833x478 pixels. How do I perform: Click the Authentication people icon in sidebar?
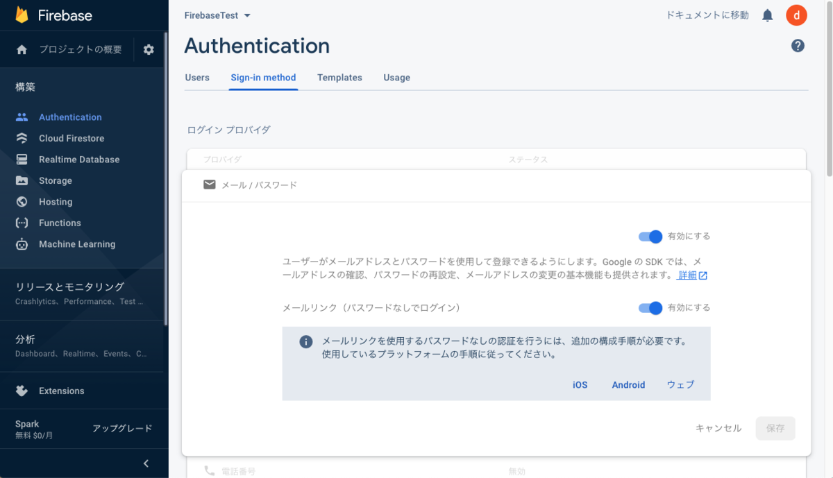tap(22, 117)
